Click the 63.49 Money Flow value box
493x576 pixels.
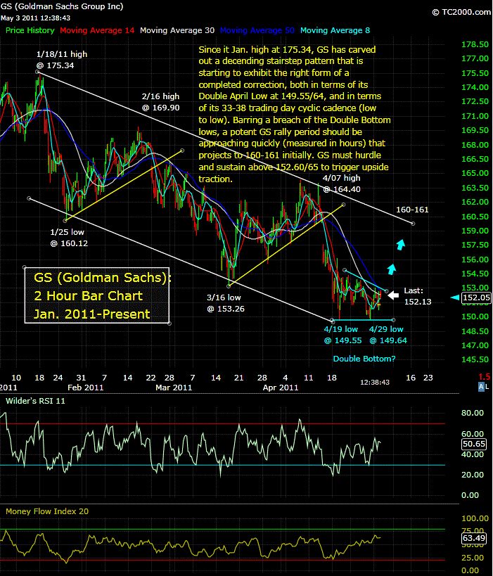[x=474, y=538]
